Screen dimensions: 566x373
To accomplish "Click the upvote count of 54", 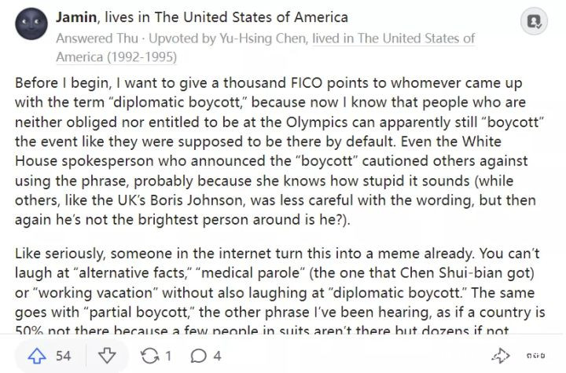I will pyautogui.click(x=63, y=356).
